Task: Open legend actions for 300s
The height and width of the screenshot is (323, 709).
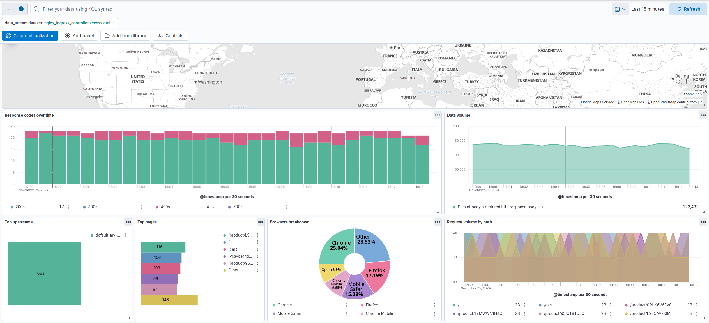Action: tap(141, 207)
